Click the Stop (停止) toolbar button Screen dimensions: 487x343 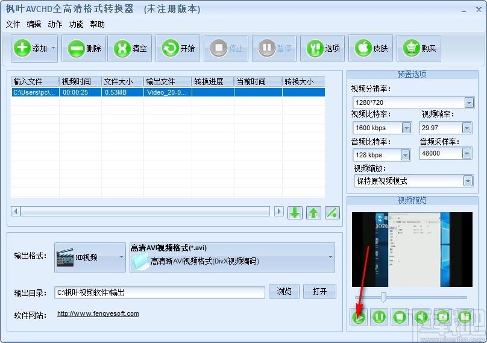pos(226,48)
